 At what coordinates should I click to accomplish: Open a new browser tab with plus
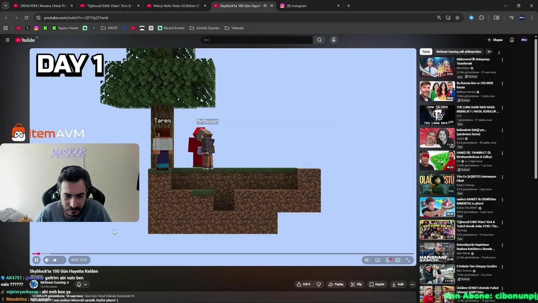coord(348,6)
